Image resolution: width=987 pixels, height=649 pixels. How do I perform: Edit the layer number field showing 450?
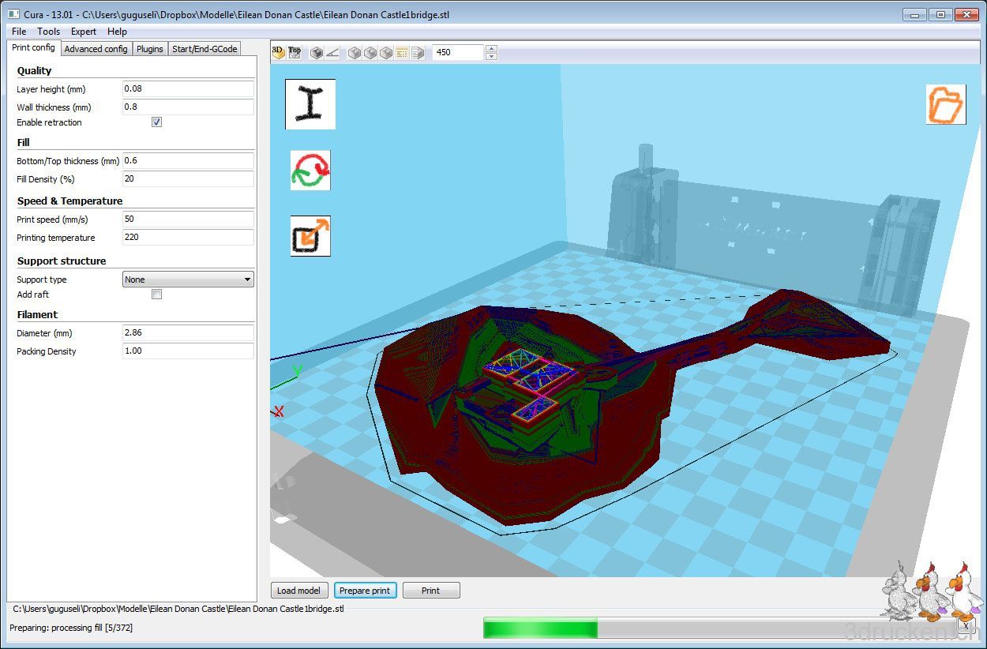[x=458, y=52]
